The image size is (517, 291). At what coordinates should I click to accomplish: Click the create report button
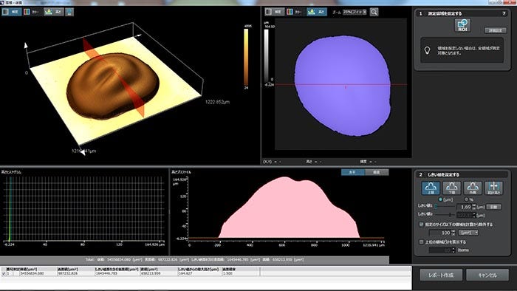tap(441, 275)
